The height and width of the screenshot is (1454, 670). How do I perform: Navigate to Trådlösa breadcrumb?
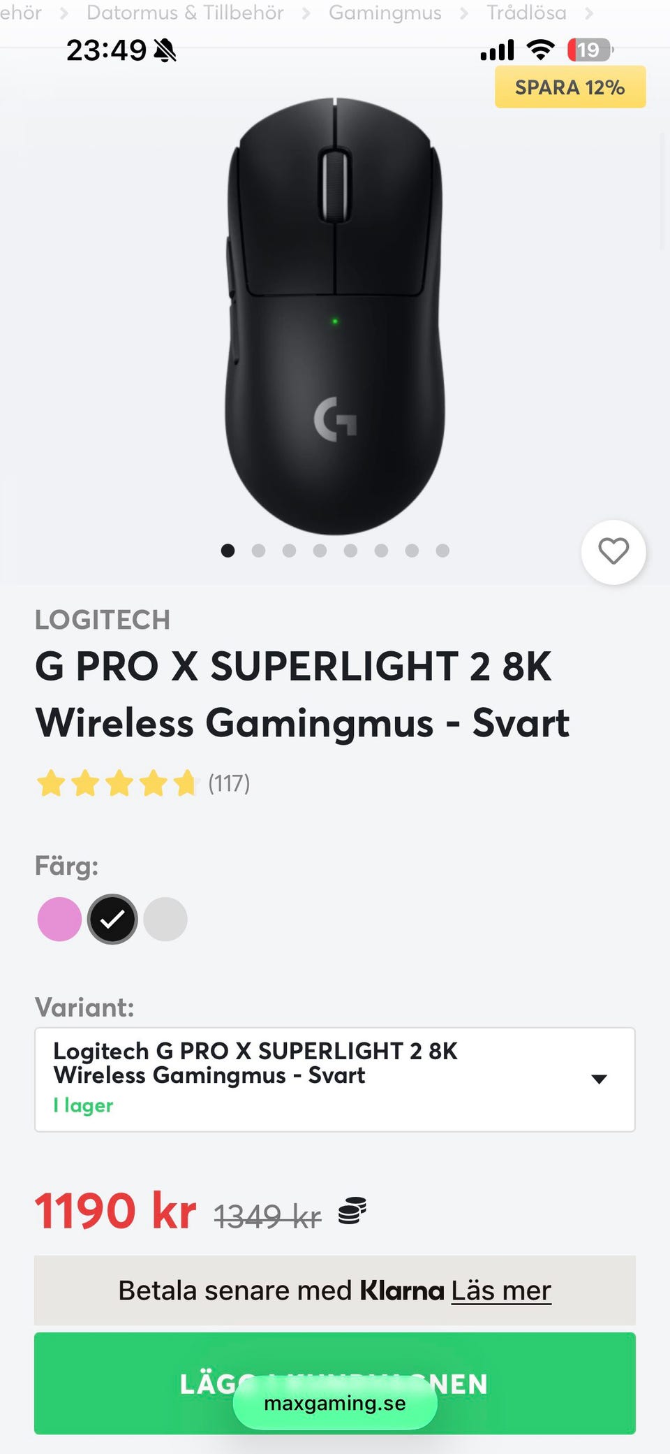tap(526, 13)
